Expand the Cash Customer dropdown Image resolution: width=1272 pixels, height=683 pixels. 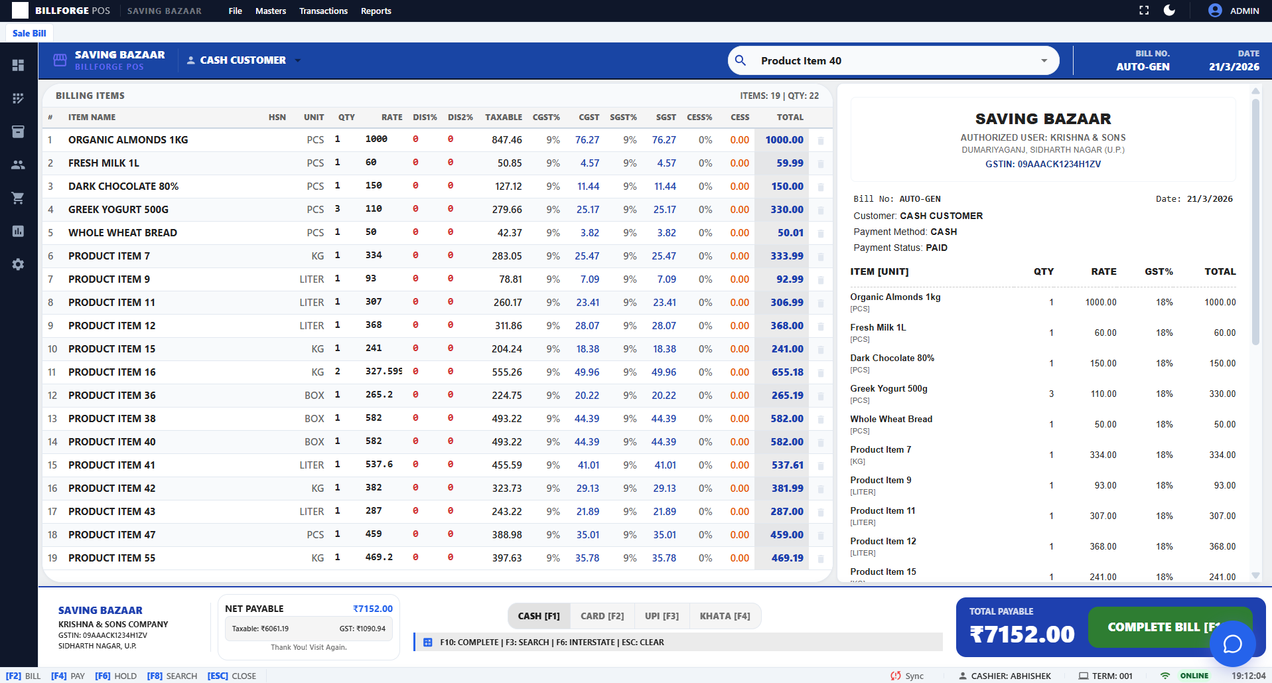pyautogui.click(x=297, y=60)
